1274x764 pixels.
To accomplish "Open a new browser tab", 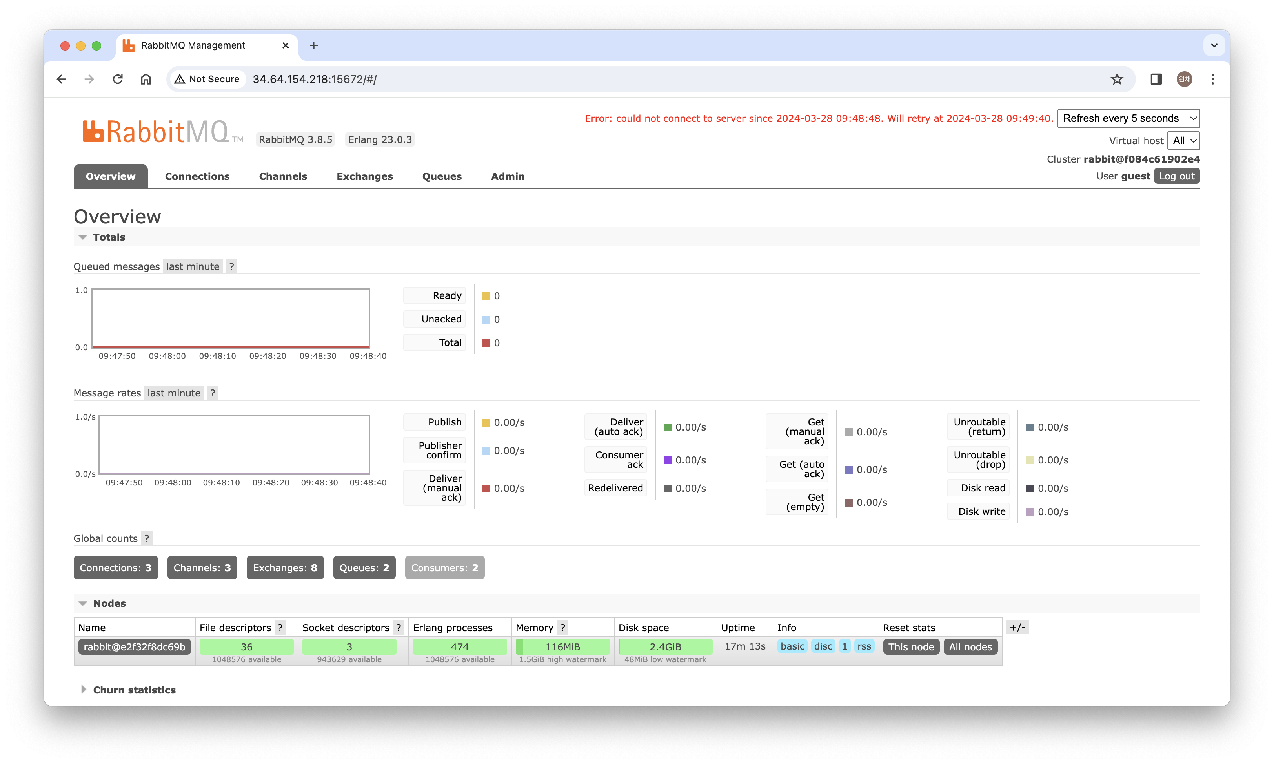I will tap(313, 45).
